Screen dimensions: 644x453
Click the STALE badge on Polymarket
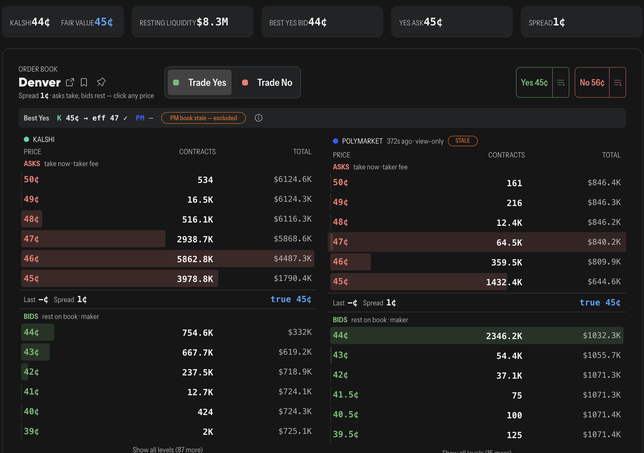point(463,141)
